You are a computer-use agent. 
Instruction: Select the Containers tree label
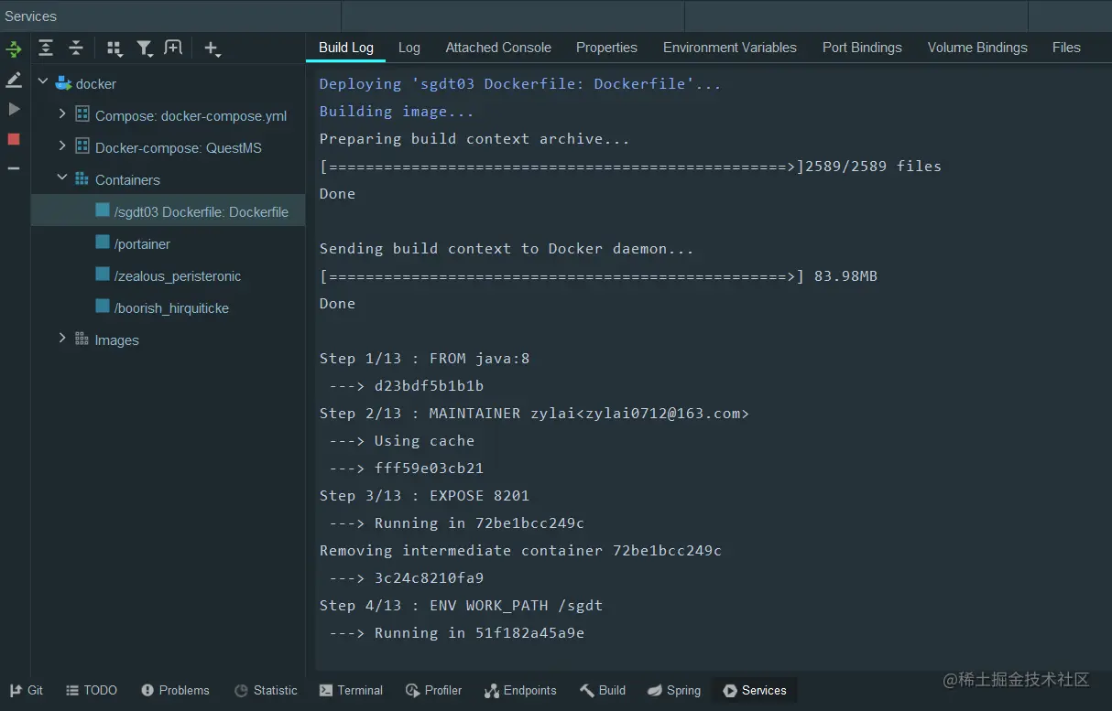coord(127,180)
